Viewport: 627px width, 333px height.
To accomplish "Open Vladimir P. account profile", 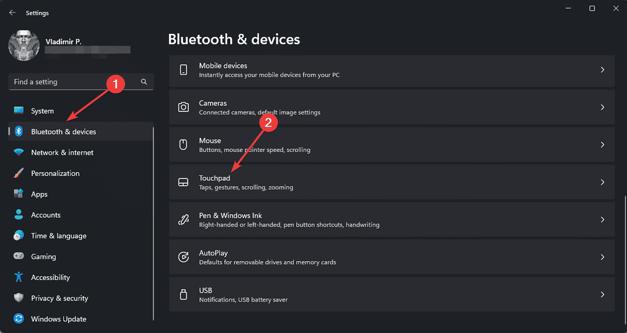I will pyautogui.click(x=24, y=46).
